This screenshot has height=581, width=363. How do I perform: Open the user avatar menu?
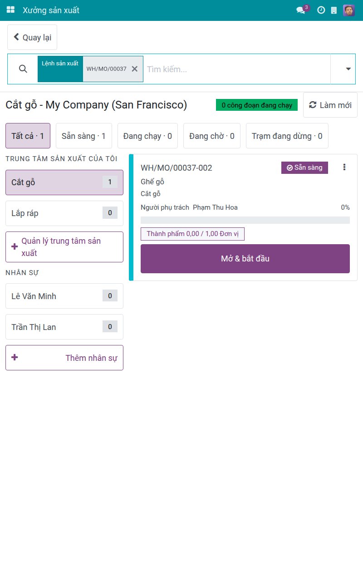pos(349,10)
